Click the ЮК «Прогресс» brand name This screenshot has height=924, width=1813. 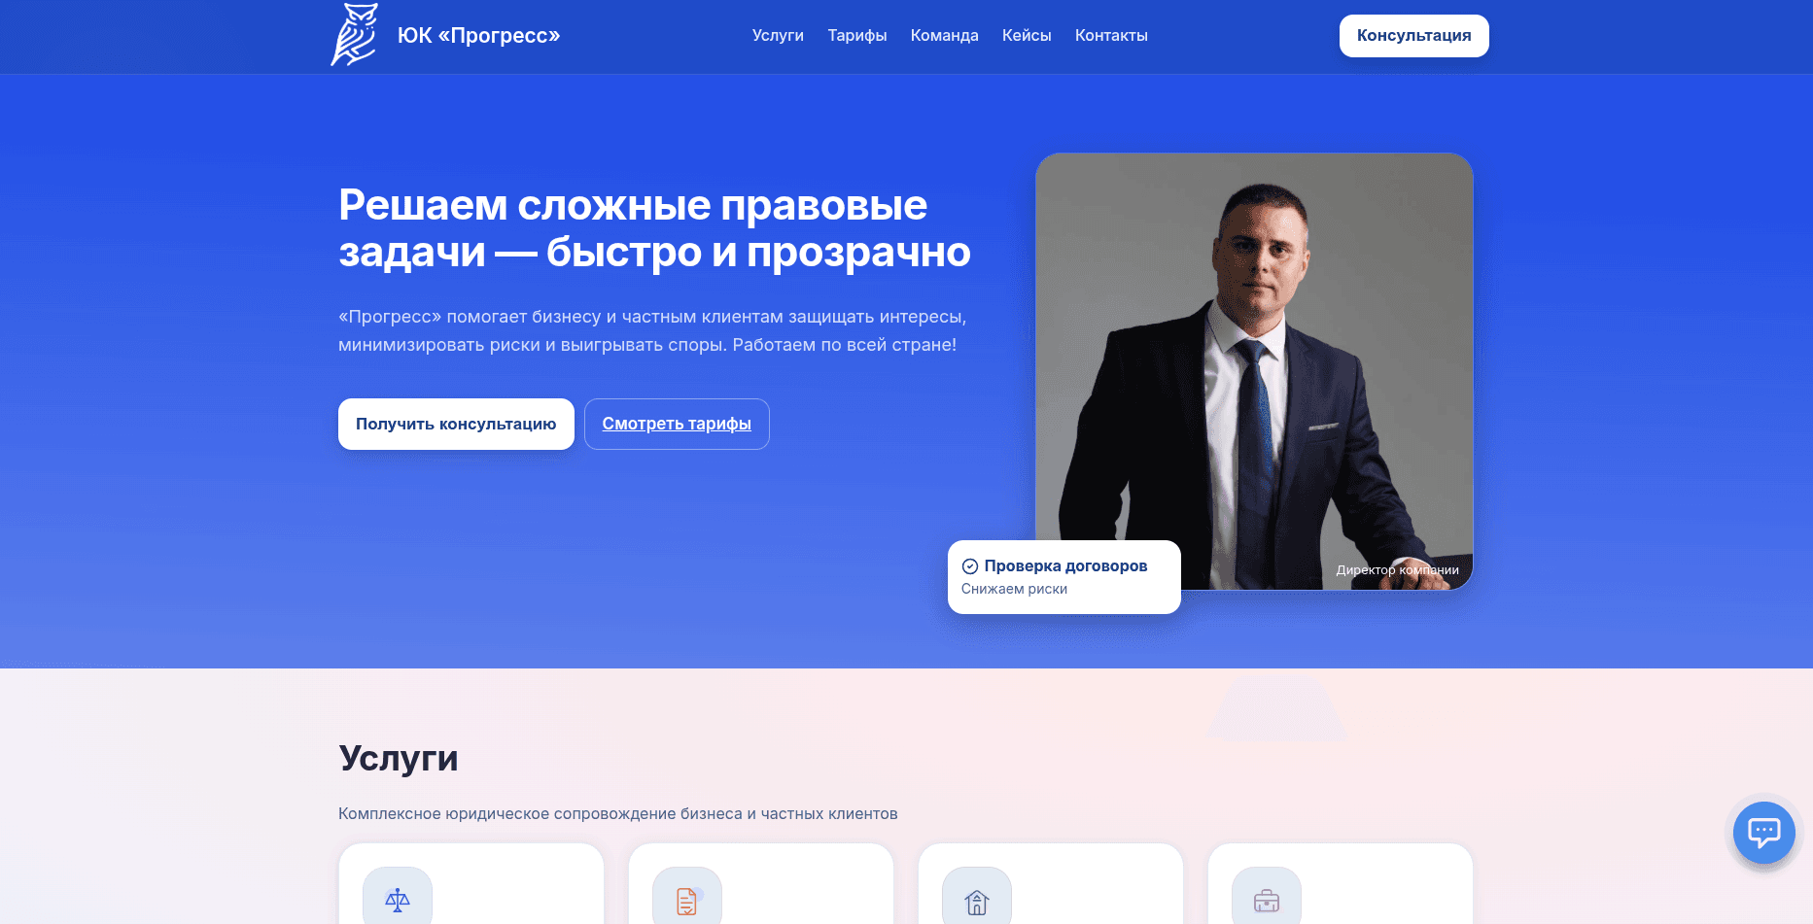click(x=479, y=35)
